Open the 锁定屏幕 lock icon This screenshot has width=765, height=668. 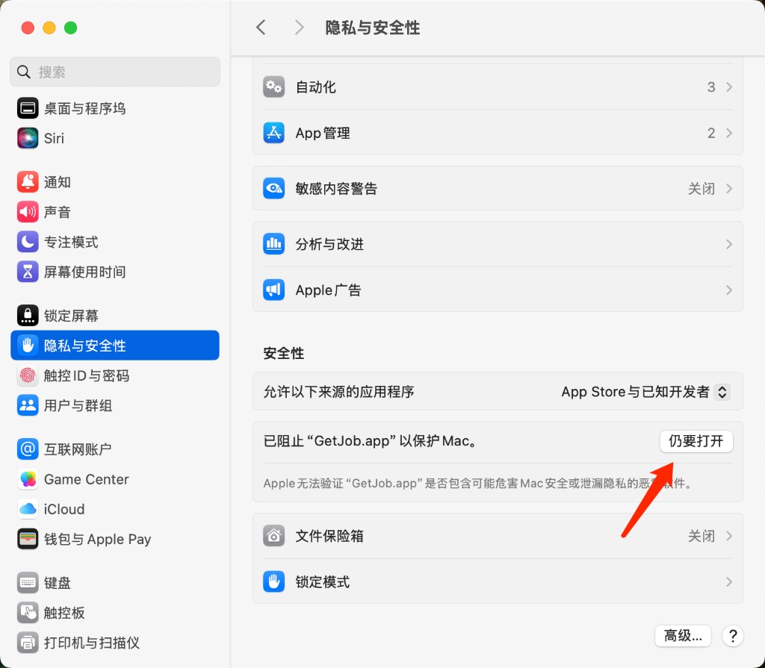28,316
